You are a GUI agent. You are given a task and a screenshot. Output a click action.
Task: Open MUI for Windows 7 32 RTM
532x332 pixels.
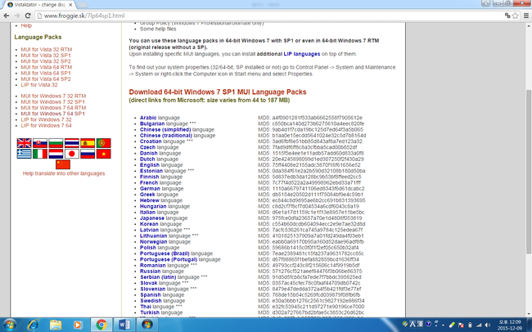pos(53,96)
